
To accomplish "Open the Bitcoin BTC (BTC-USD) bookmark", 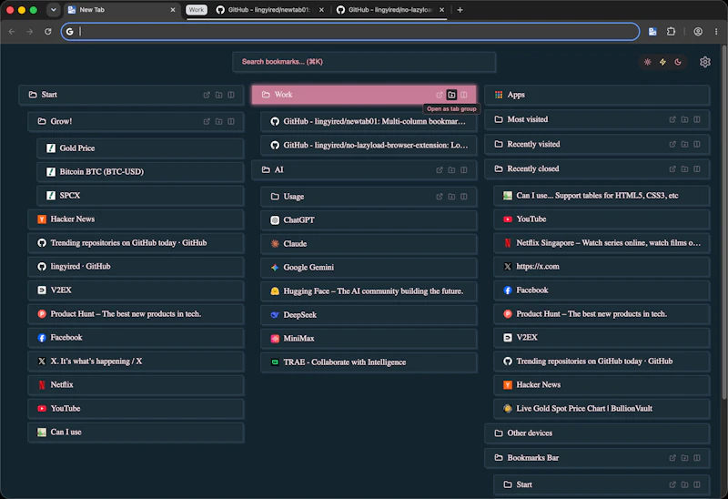I will [141, 172].
